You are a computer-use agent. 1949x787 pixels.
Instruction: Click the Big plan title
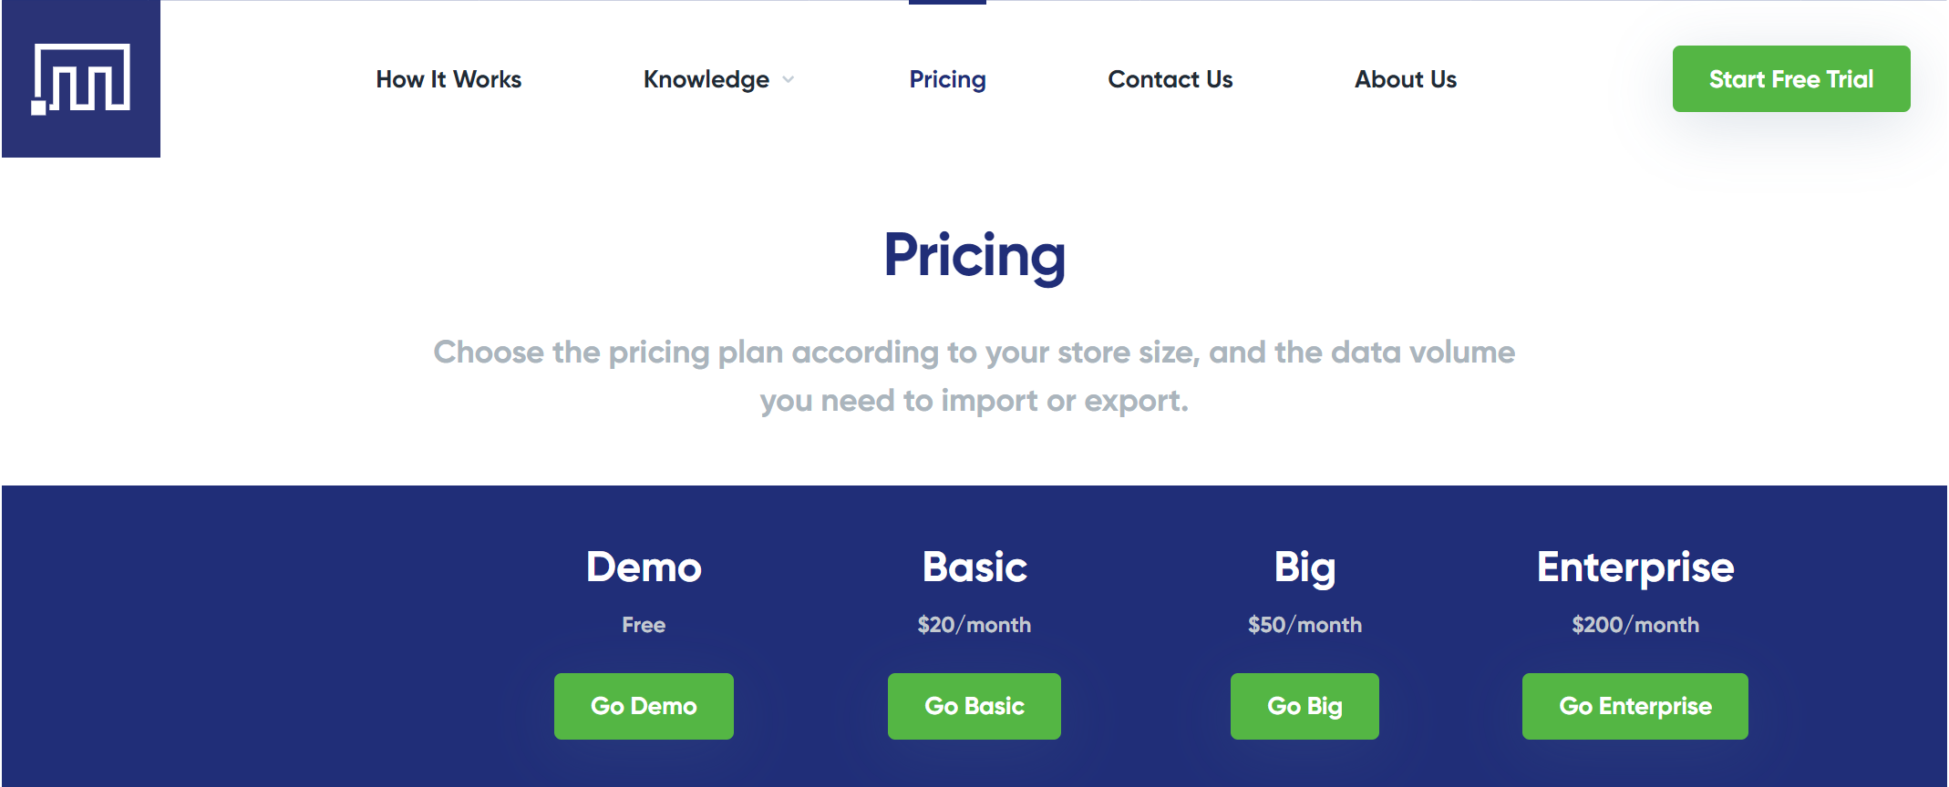click(1304, 567)
